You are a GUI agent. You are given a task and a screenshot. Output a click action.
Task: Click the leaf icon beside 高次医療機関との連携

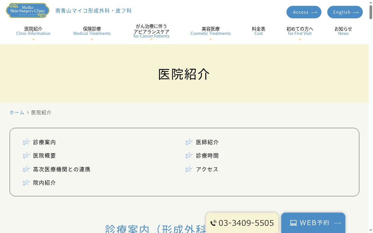[x=26, y=169]
